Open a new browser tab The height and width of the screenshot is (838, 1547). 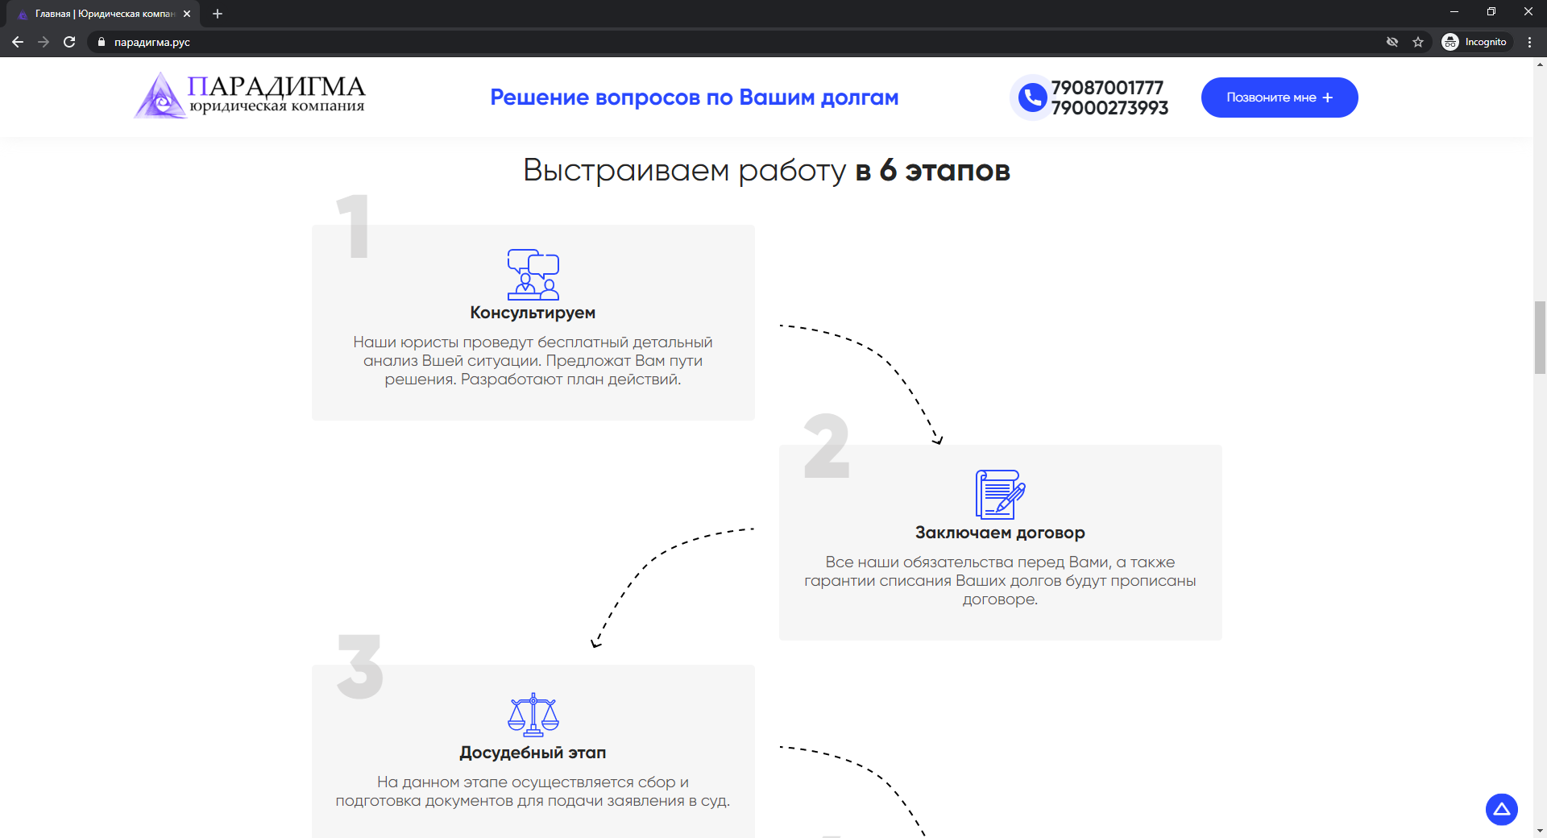click(x=218, y=14)
